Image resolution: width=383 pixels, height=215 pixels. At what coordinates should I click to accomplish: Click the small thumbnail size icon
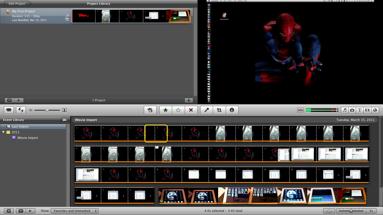(31, 110)
